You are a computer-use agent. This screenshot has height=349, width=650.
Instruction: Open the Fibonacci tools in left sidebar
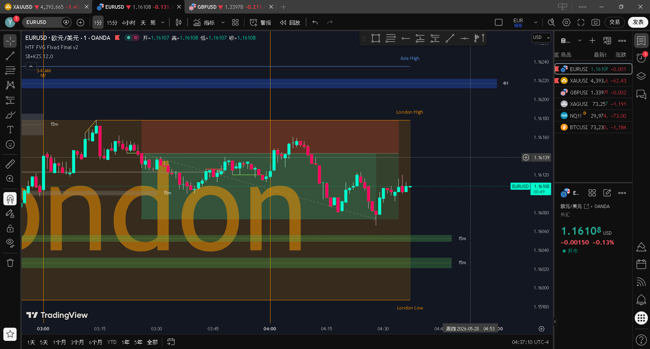coord(10,70)
